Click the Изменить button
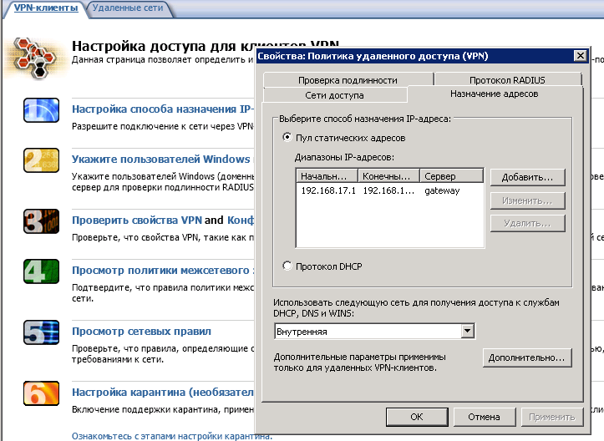The width and height of the screenshot is (604, 441). (x=527, y=200)
